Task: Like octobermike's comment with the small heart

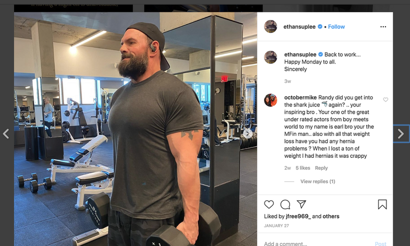Action: (385, 99)
